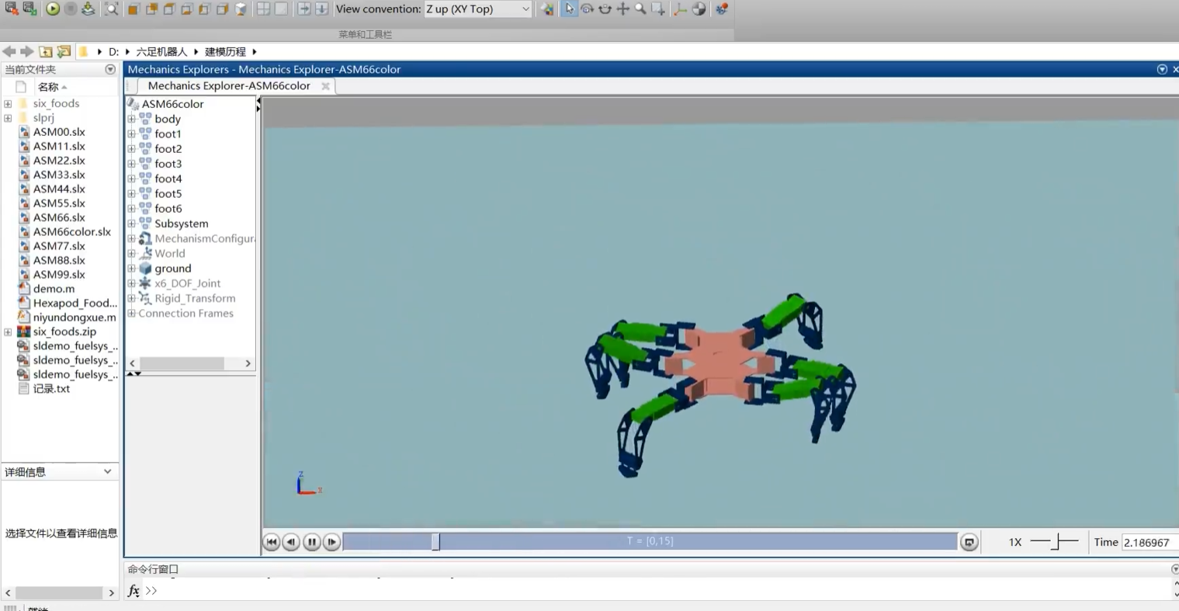Expand the foot1 tree node
Image resolution: width=1179 pixels, height=611 pixels.
click(x=131, y=134)
